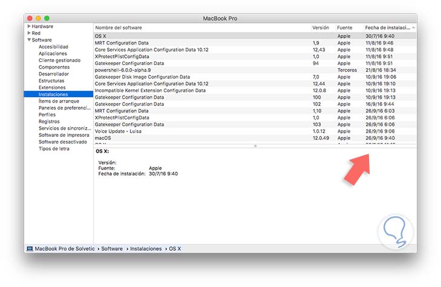Click MacBook Pro de Solvetic in path bar
This screenshot has height=287, width=441.
(65, 248)
